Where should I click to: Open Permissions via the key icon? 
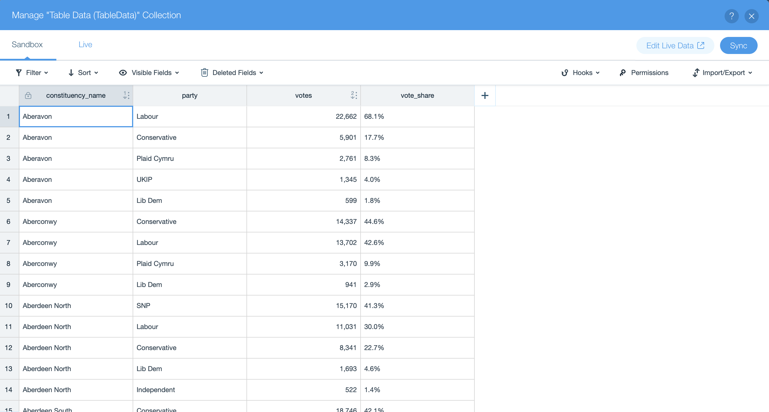622,73
